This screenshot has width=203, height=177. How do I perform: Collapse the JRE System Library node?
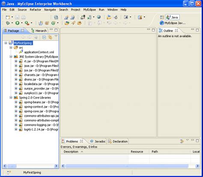pyautogui.click(x=11, y=56)
